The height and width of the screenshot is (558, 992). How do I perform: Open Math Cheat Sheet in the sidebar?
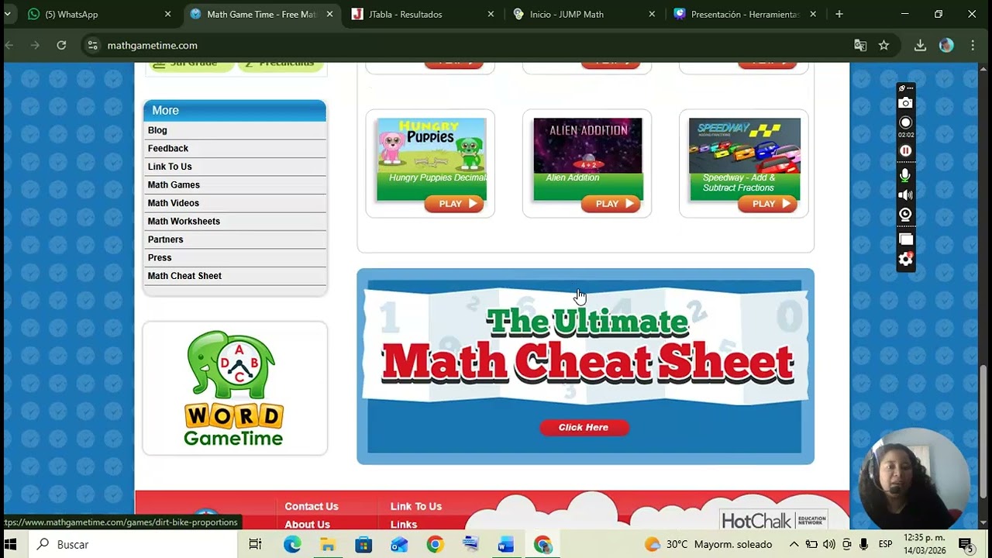[x=184, y=276]
